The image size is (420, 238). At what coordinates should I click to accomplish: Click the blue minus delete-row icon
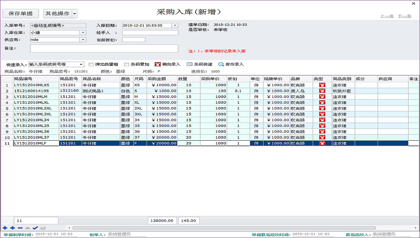[20, 228]
